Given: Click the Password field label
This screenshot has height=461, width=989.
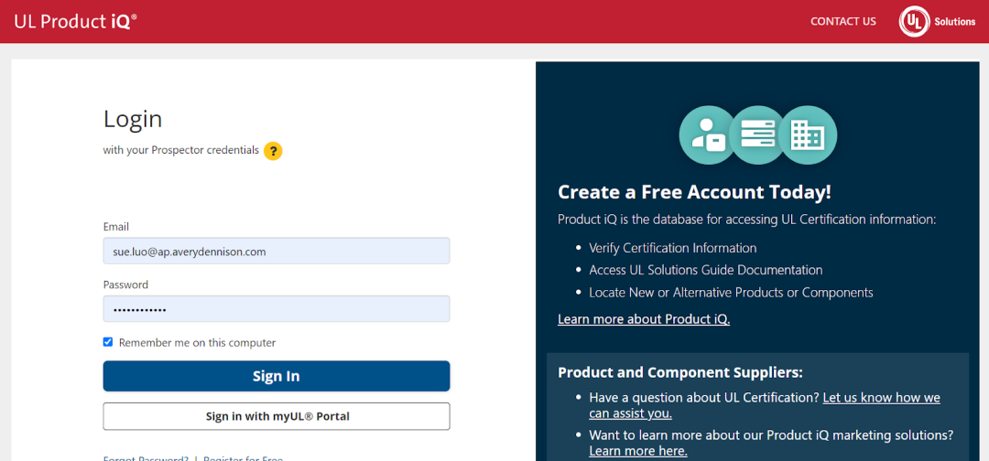Looking at the screenshot, I should (125, 284).
